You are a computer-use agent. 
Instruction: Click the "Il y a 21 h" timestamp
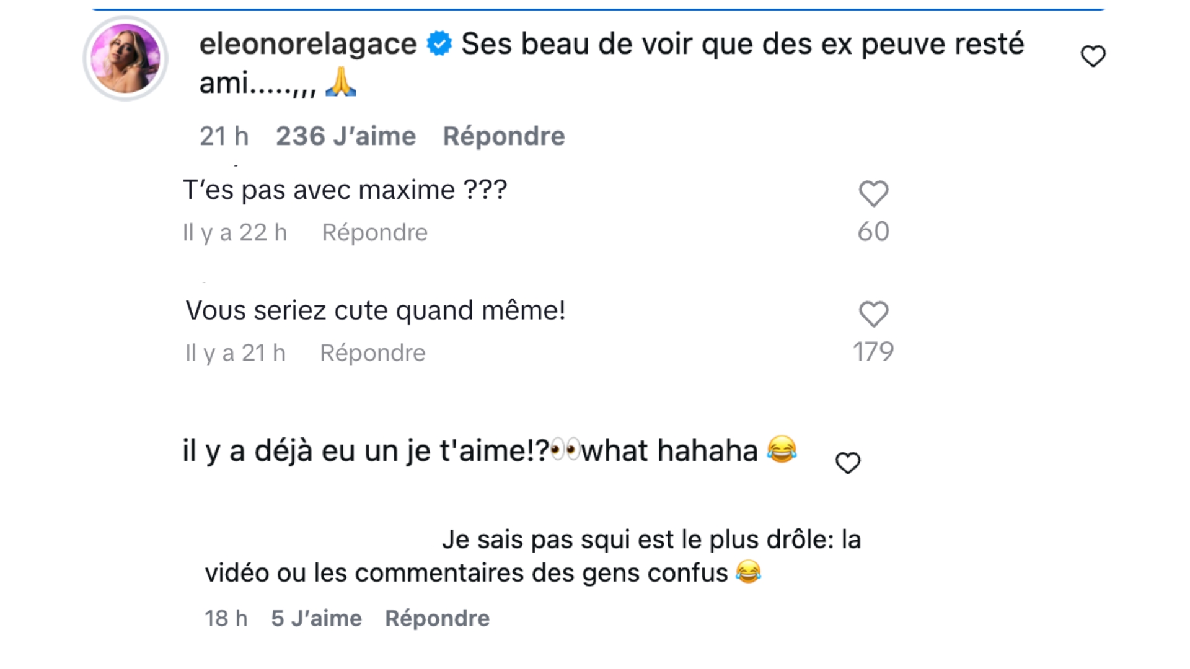pos(235,353)
